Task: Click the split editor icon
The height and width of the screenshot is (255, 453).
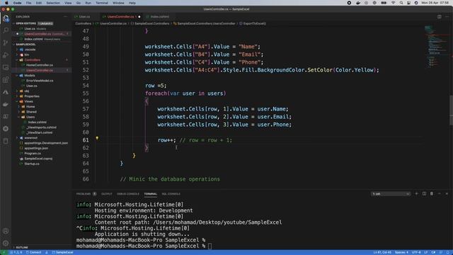Action: tap(439, 17)
